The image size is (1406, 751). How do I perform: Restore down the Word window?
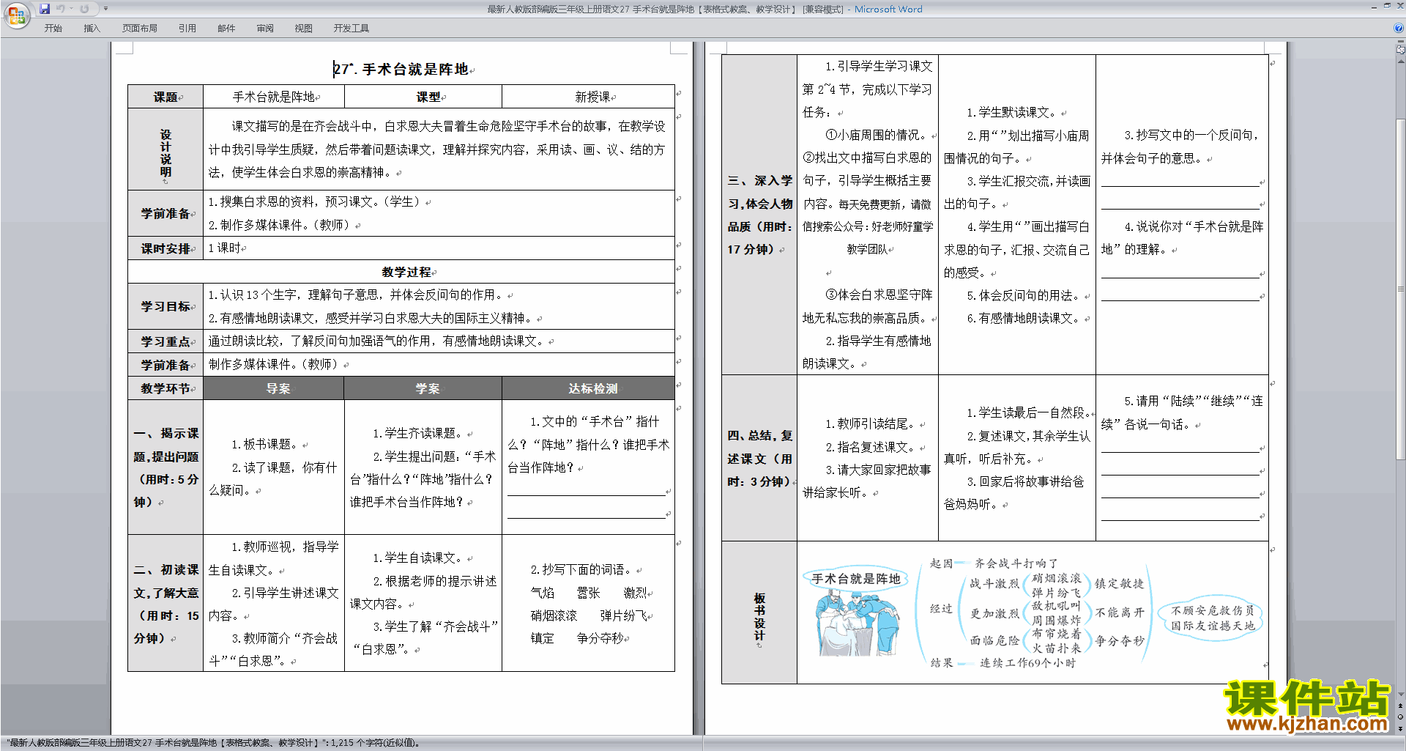(1387, 6)
